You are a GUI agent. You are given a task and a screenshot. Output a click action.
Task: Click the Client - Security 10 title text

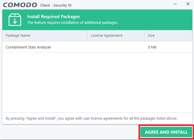click(x=56, y=5)
